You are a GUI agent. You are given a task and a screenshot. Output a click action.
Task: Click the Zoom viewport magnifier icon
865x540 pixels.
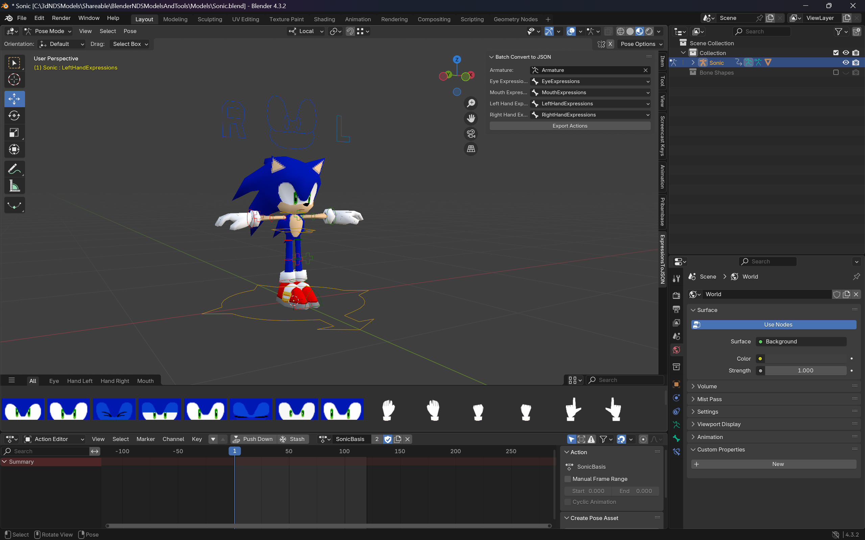point(471,103)
